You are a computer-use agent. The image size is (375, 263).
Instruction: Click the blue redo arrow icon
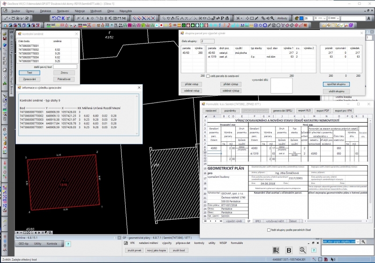pos(59,18)
